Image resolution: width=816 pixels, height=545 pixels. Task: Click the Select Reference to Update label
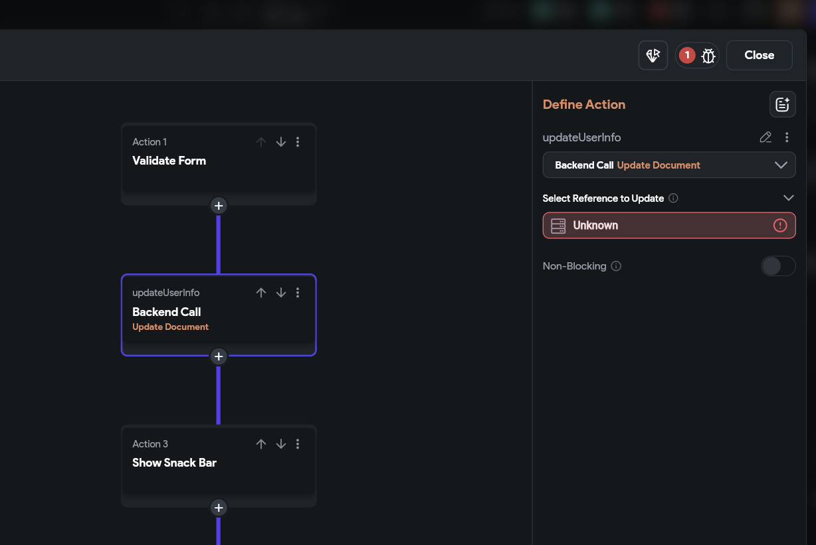pyautogui.click(x=603, y=198)
